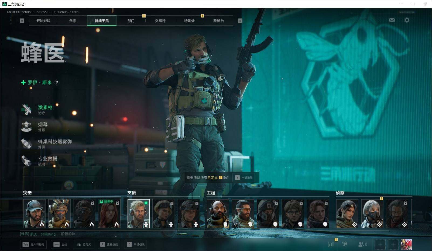The width and height of the screenshot is (432, 251).
Task: Open the 干员档案 button
Action: pyautogui.click(x=136, y=245)
